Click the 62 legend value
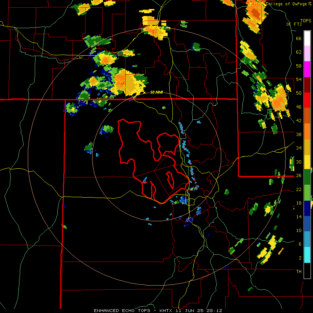 pos(299,52)
